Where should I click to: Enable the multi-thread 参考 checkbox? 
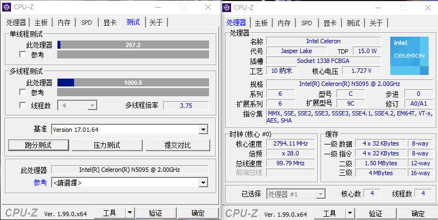point(23,92)
